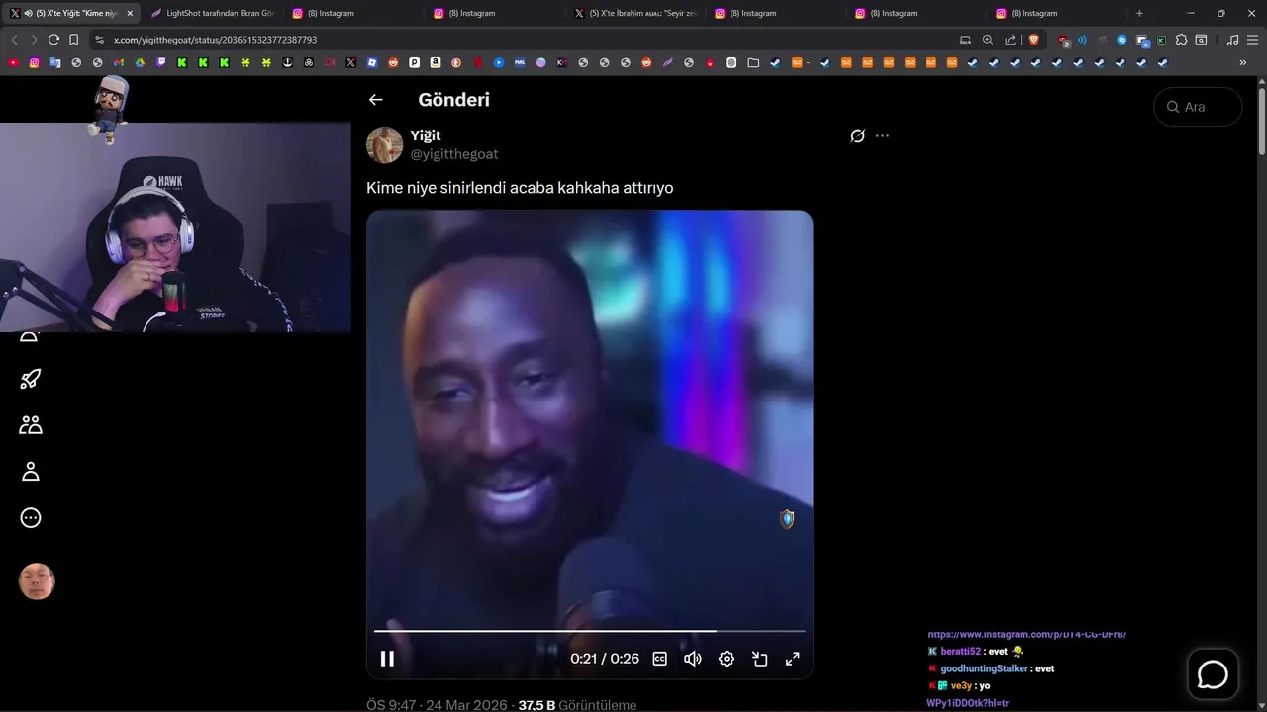Image resolution: width=1267 pixels, height=712 pixels.
Task: Open the Google Drive bookmark
Action: tap(140, 62)
